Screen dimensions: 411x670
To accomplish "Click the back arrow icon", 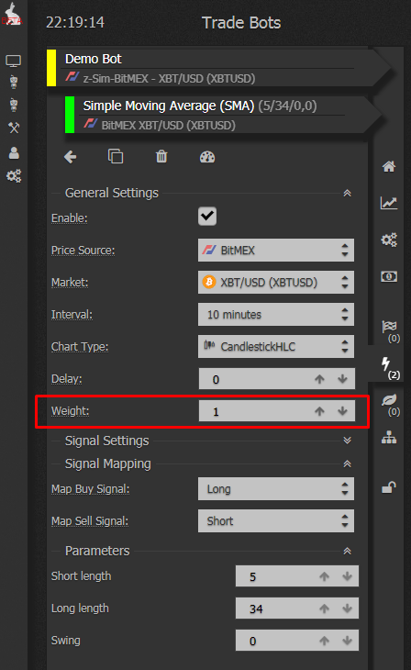I will pos(71,157).
